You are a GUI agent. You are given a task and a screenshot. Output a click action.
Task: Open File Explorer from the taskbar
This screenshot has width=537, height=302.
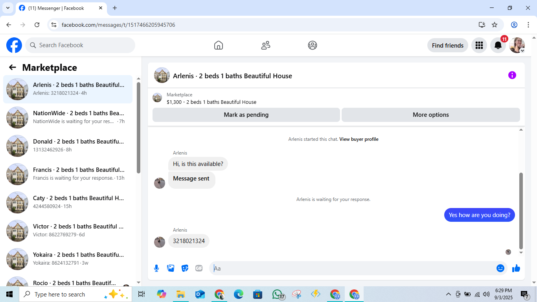click(180, 294)
